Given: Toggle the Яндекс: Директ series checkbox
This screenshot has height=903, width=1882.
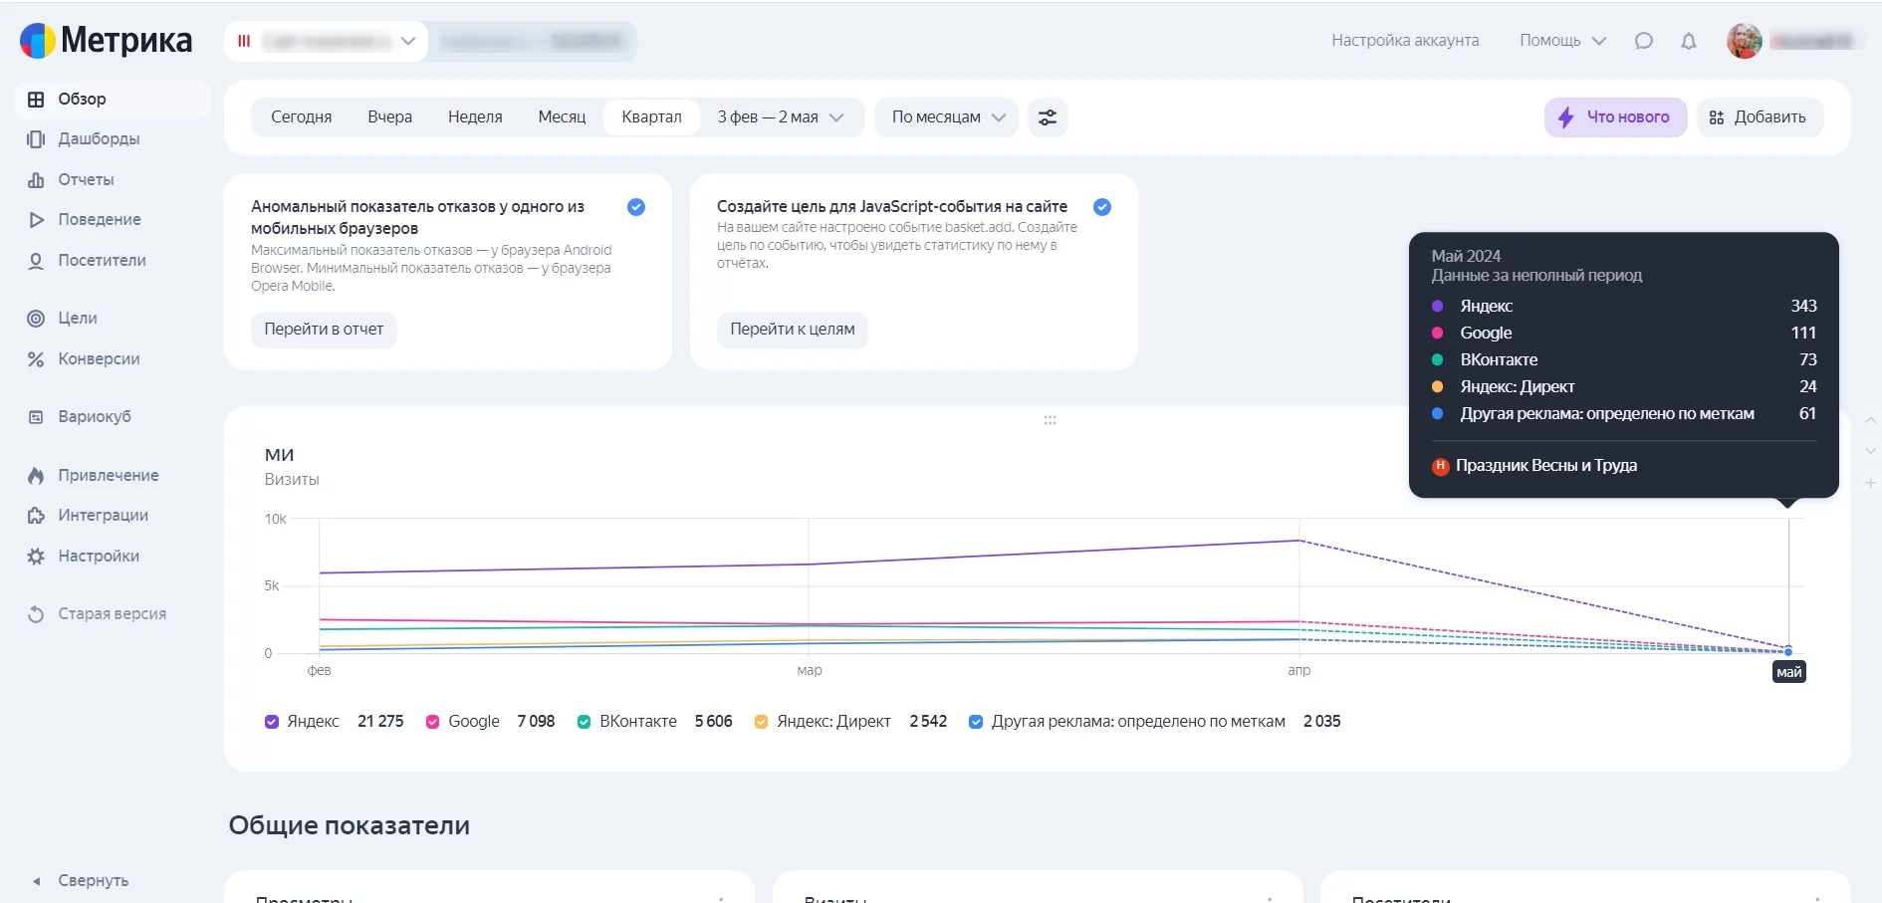Looking at the screenshot, I should 762,722.
